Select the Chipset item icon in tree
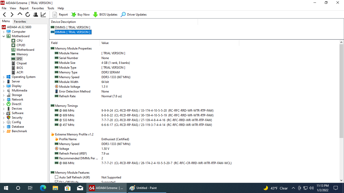Screen dimensions: 344x193 [x=13, y=63]
